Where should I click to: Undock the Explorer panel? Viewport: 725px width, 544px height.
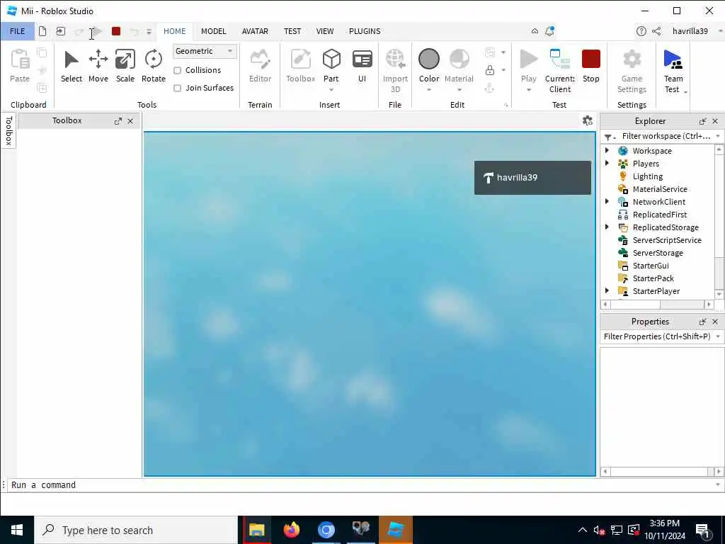[x=702, y=121]
